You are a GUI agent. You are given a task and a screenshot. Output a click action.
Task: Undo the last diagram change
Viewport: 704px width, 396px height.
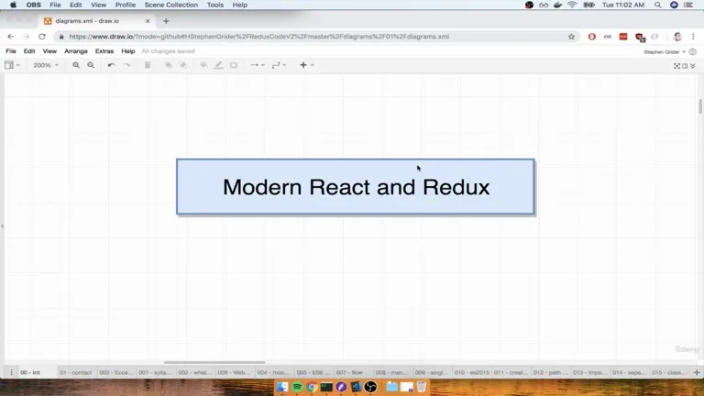(x=111, y=65)
